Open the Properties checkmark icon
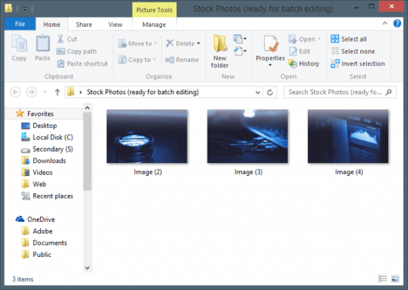Viewport: 408px width, 290px height. pyautogui.click(x=270, y=43)
